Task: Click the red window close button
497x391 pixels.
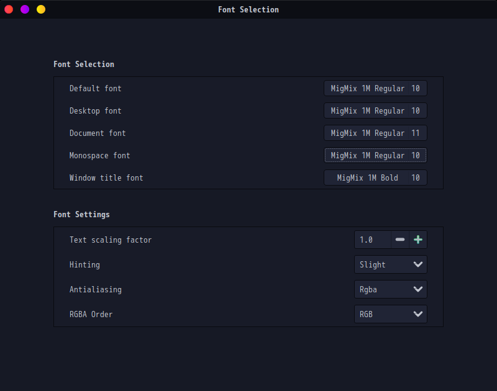Action: coord(9,9)
